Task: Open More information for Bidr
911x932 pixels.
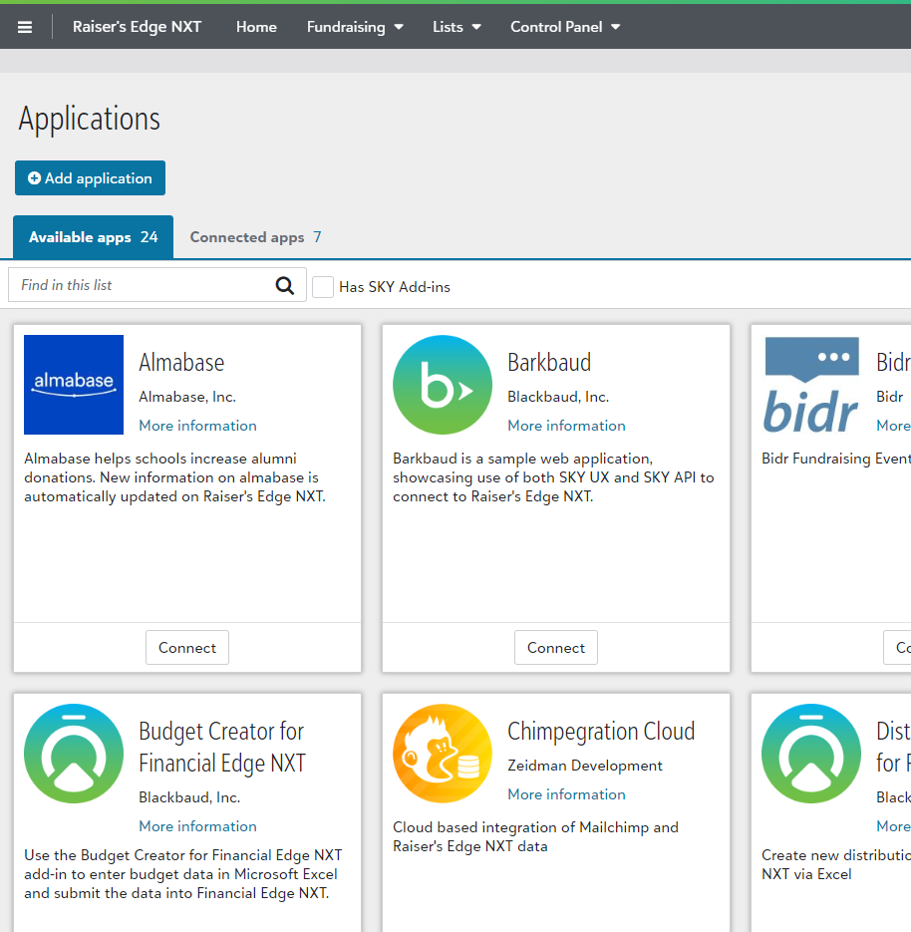Action: click(893, 426)
